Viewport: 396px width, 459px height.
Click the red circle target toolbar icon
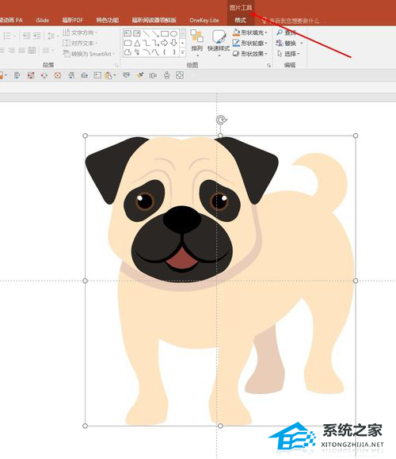coord(58,75)
